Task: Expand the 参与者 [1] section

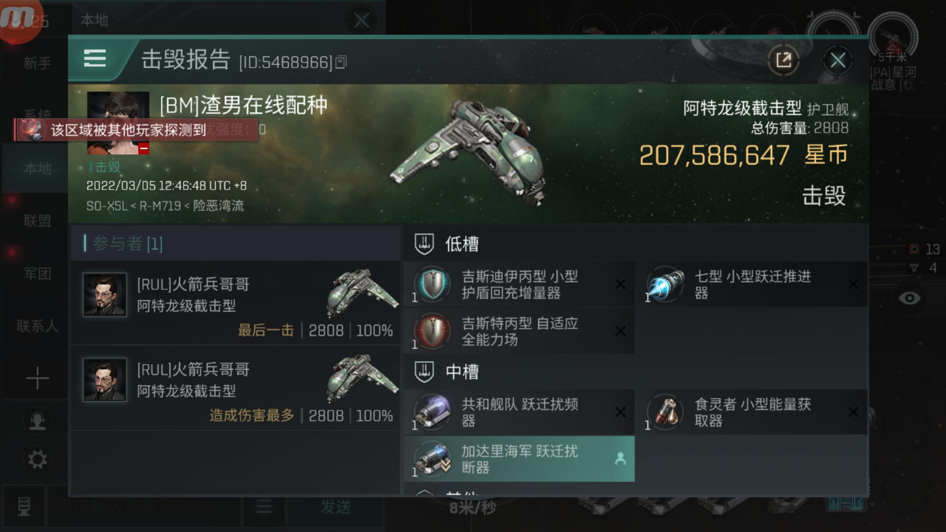Action: tap(235, 243)
